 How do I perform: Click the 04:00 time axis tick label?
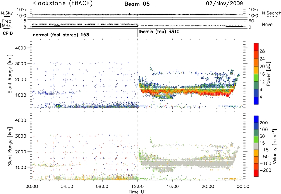click(x=67, y=187)
